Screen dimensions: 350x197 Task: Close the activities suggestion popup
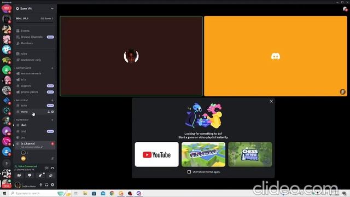(x=271, y=101)
